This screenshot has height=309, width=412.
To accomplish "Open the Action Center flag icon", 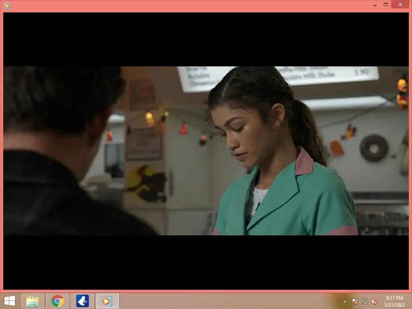I will coord(354,301).
